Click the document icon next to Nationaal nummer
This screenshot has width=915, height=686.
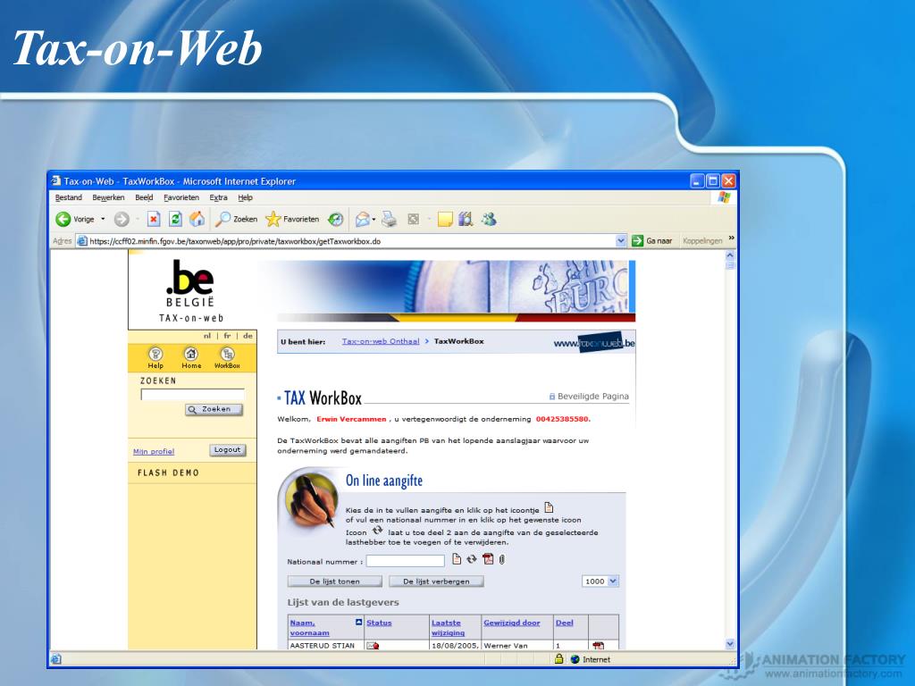coord(457,559)
